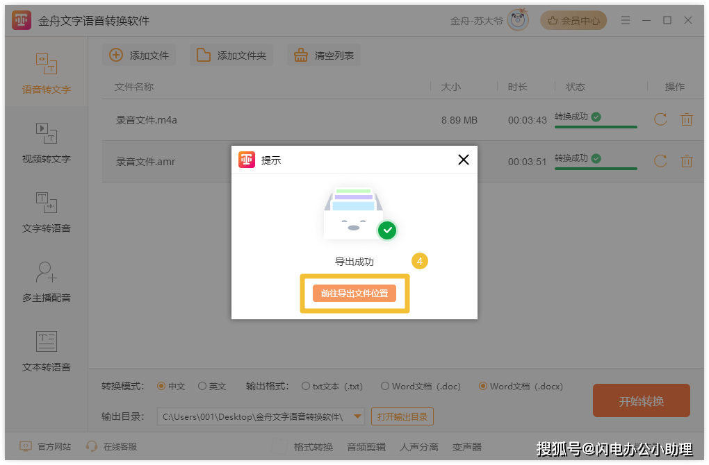Click the 文件名称 column header

tap(134, 87)
